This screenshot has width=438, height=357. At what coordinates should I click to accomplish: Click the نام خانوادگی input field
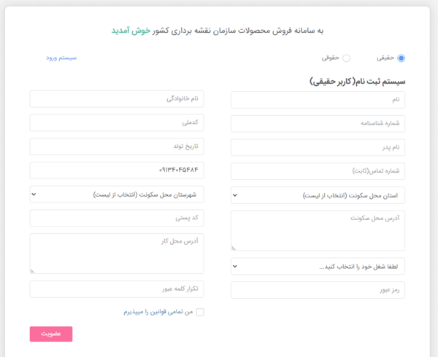pyautogui.click(x=117, y=99)
